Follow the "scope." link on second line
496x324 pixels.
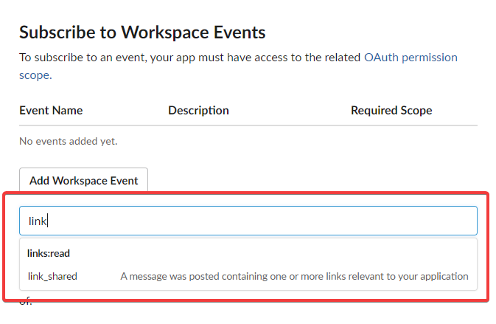(35, 75)
